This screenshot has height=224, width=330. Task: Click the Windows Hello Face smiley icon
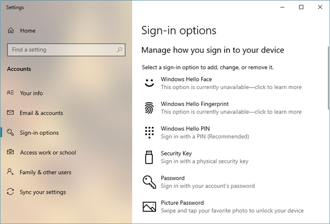tap(149, 83)
